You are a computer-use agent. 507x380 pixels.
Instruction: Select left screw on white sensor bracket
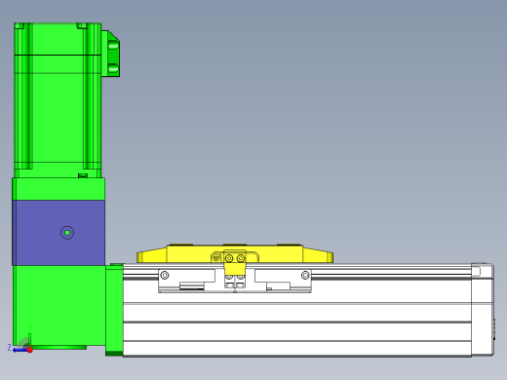click(x=165, y=275)
